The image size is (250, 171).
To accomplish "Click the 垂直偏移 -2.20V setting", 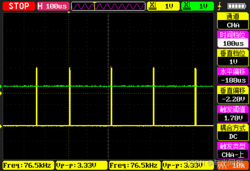I will [x=233, y=95].
